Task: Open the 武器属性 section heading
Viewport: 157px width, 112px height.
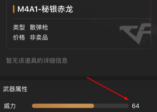Action: coord(15,89)
